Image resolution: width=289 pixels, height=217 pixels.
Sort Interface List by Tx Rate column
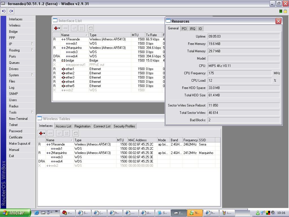(153, 35)
